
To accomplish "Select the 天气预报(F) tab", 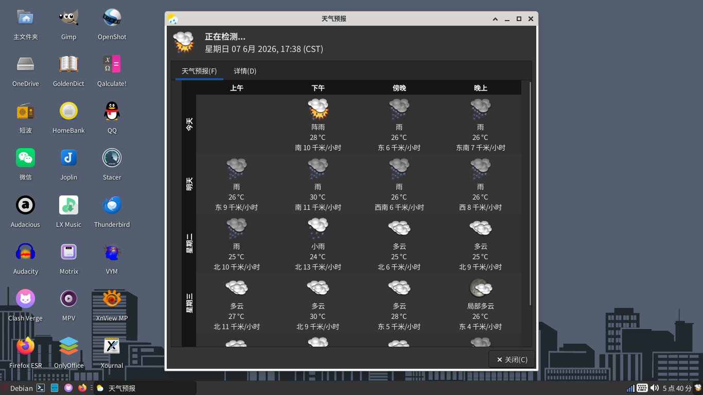I will coord(199,71).
